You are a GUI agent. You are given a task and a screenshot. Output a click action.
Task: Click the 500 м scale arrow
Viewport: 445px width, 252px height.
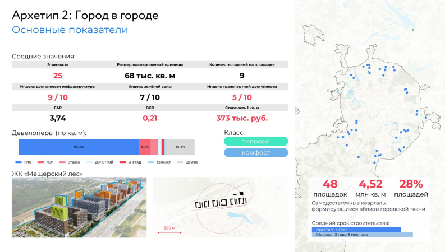click(x=167, y=232)
